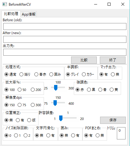The height and width of the screenshot is (146, 130).
Task: Set 解像度dpi to 75
Action: (x=22, y=105)
